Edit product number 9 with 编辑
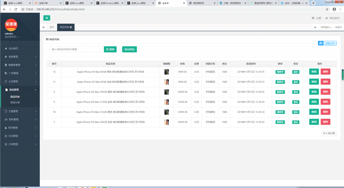This screenshot has height=188, width=344. (x=314, y=102)
